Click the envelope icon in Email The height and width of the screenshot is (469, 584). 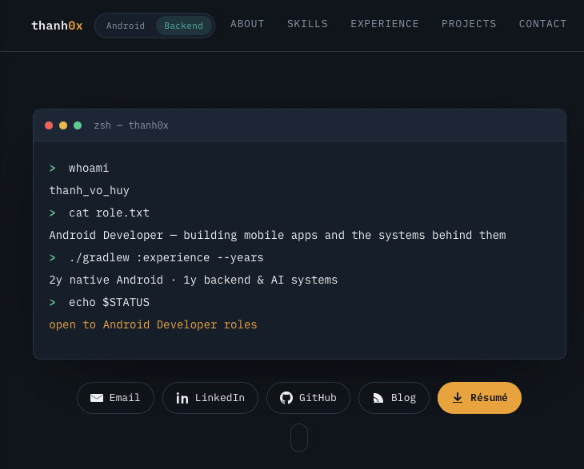(97, 398)
